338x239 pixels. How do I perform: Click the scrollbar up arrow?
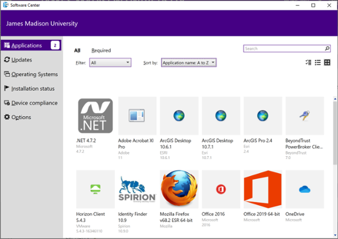tap(335, 99)
